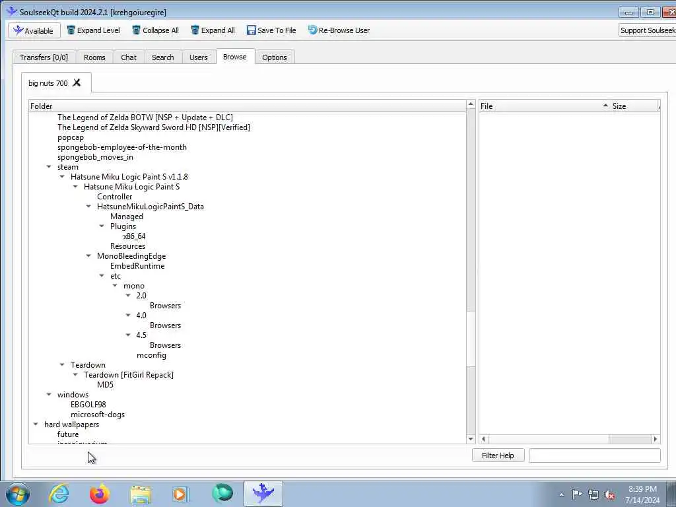Collapse the hard wallpapers folder
This screenshot has height=507, width=676.
[x=36, y=424]
